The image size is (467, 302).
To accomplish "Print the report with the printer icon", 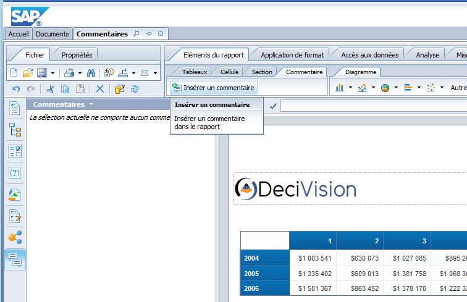I will [x=69, y=73].
